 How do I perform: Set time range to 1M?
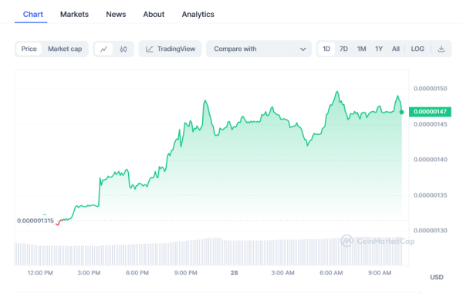pyautogui.click(x=361, y=49)
